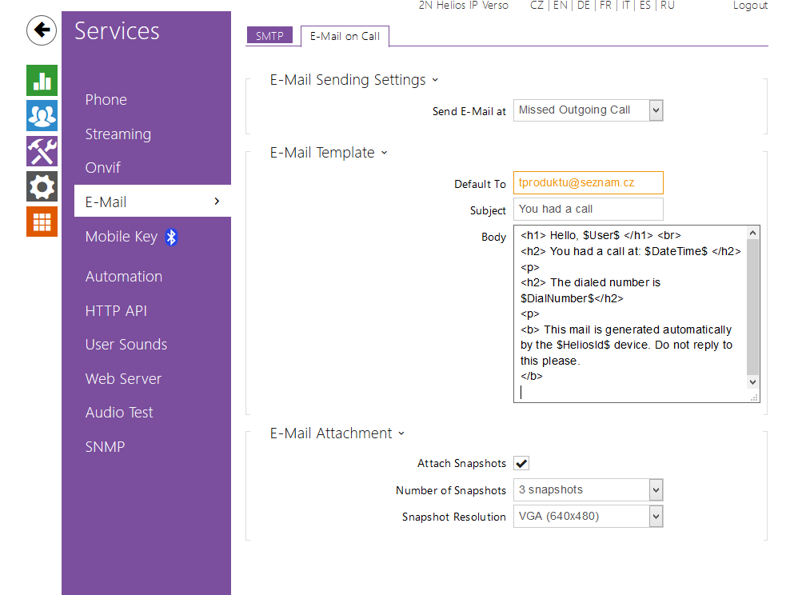Open the System gear icon
This screenshot has height=595, width=798.
[42, 186]
